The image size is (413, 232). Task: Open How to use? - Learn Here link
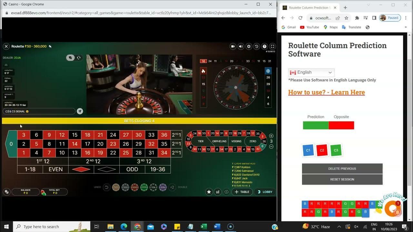pyautogui.click(x=326, y=92)
